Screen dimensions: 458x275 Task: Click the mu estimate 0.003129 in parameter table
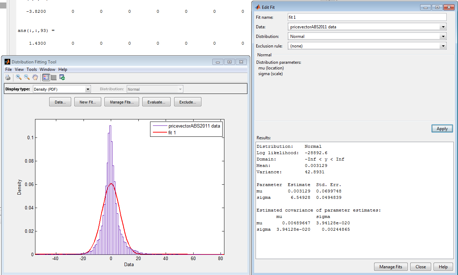point(299,191)
